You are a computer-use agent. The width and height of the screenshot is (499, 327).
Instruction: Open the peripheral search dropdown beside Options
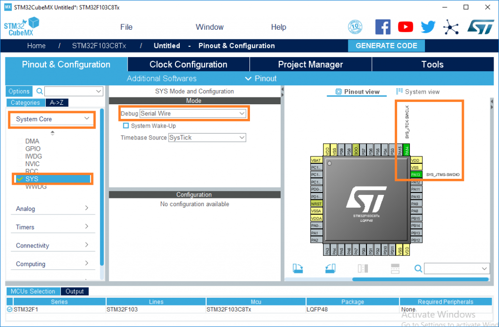click(74, 92)
